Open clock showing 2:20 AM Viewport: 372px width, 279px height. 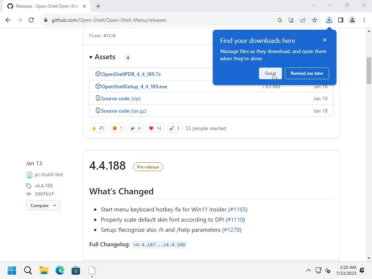346,270
